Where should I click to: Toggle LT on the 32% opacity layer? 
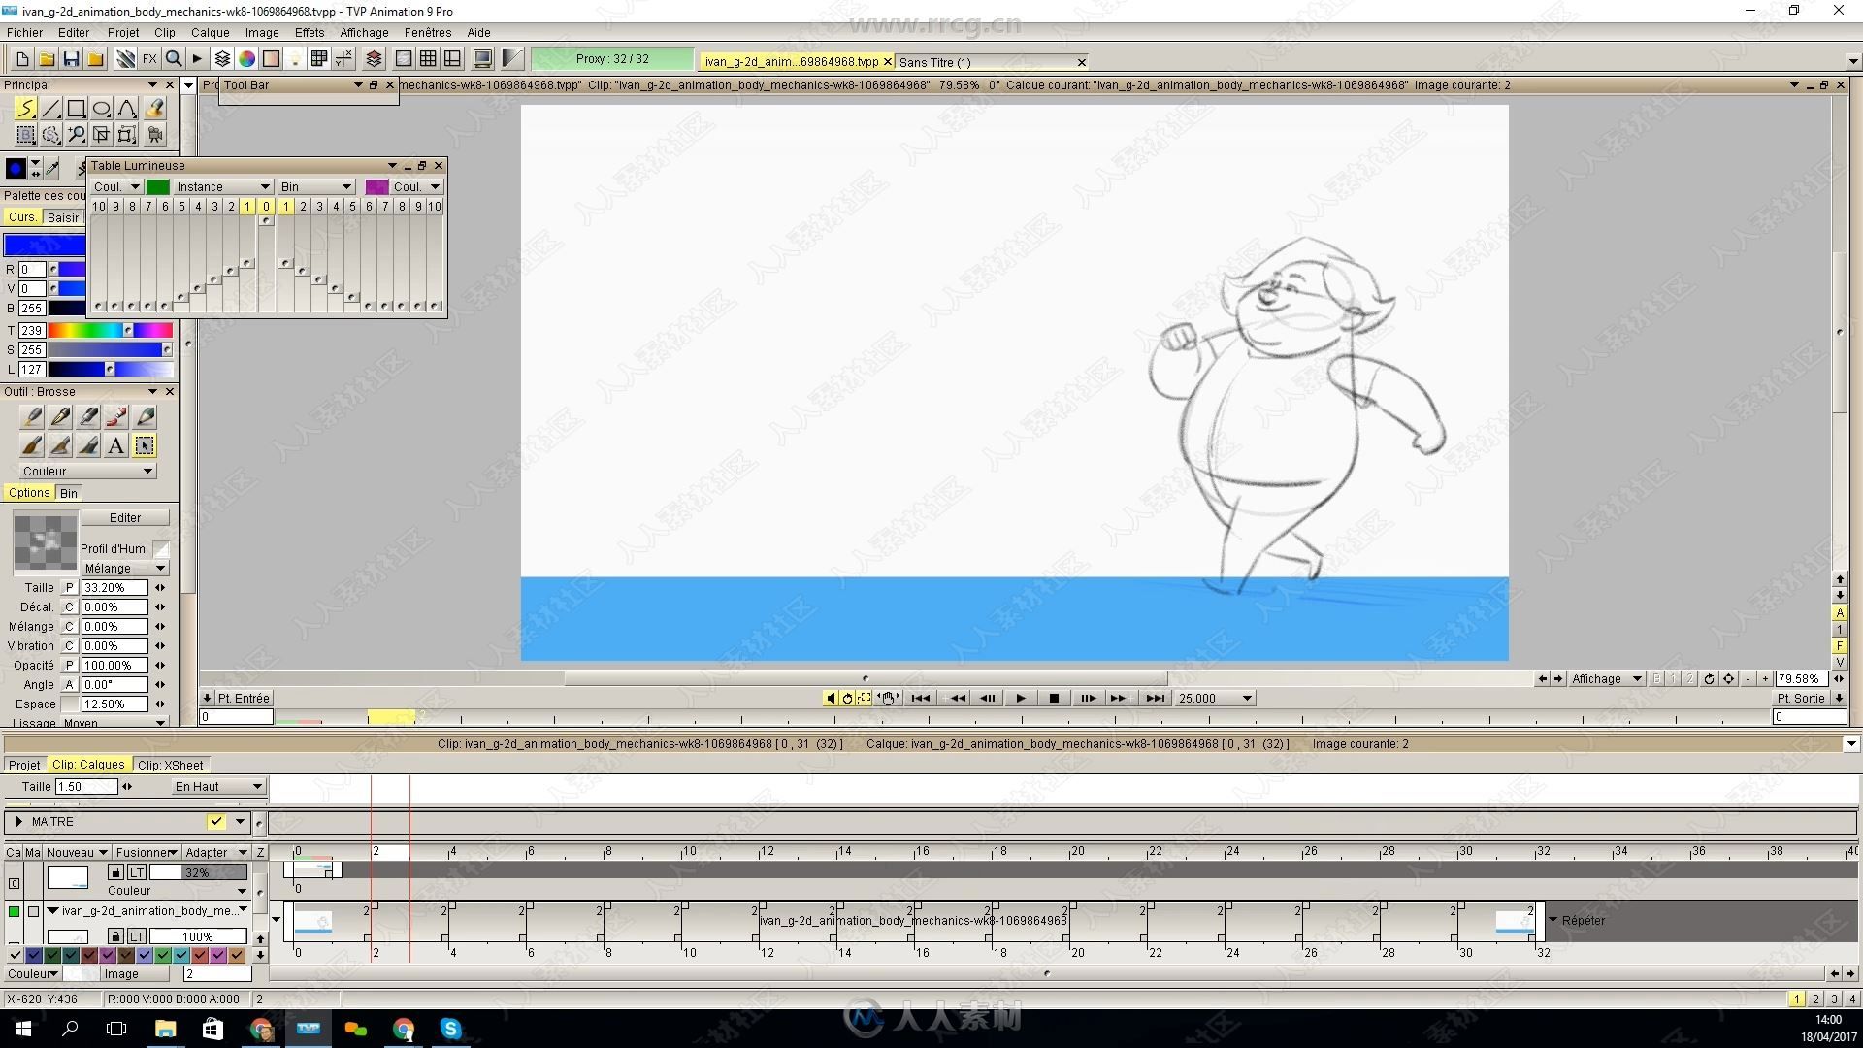click(x=137, y=872)
